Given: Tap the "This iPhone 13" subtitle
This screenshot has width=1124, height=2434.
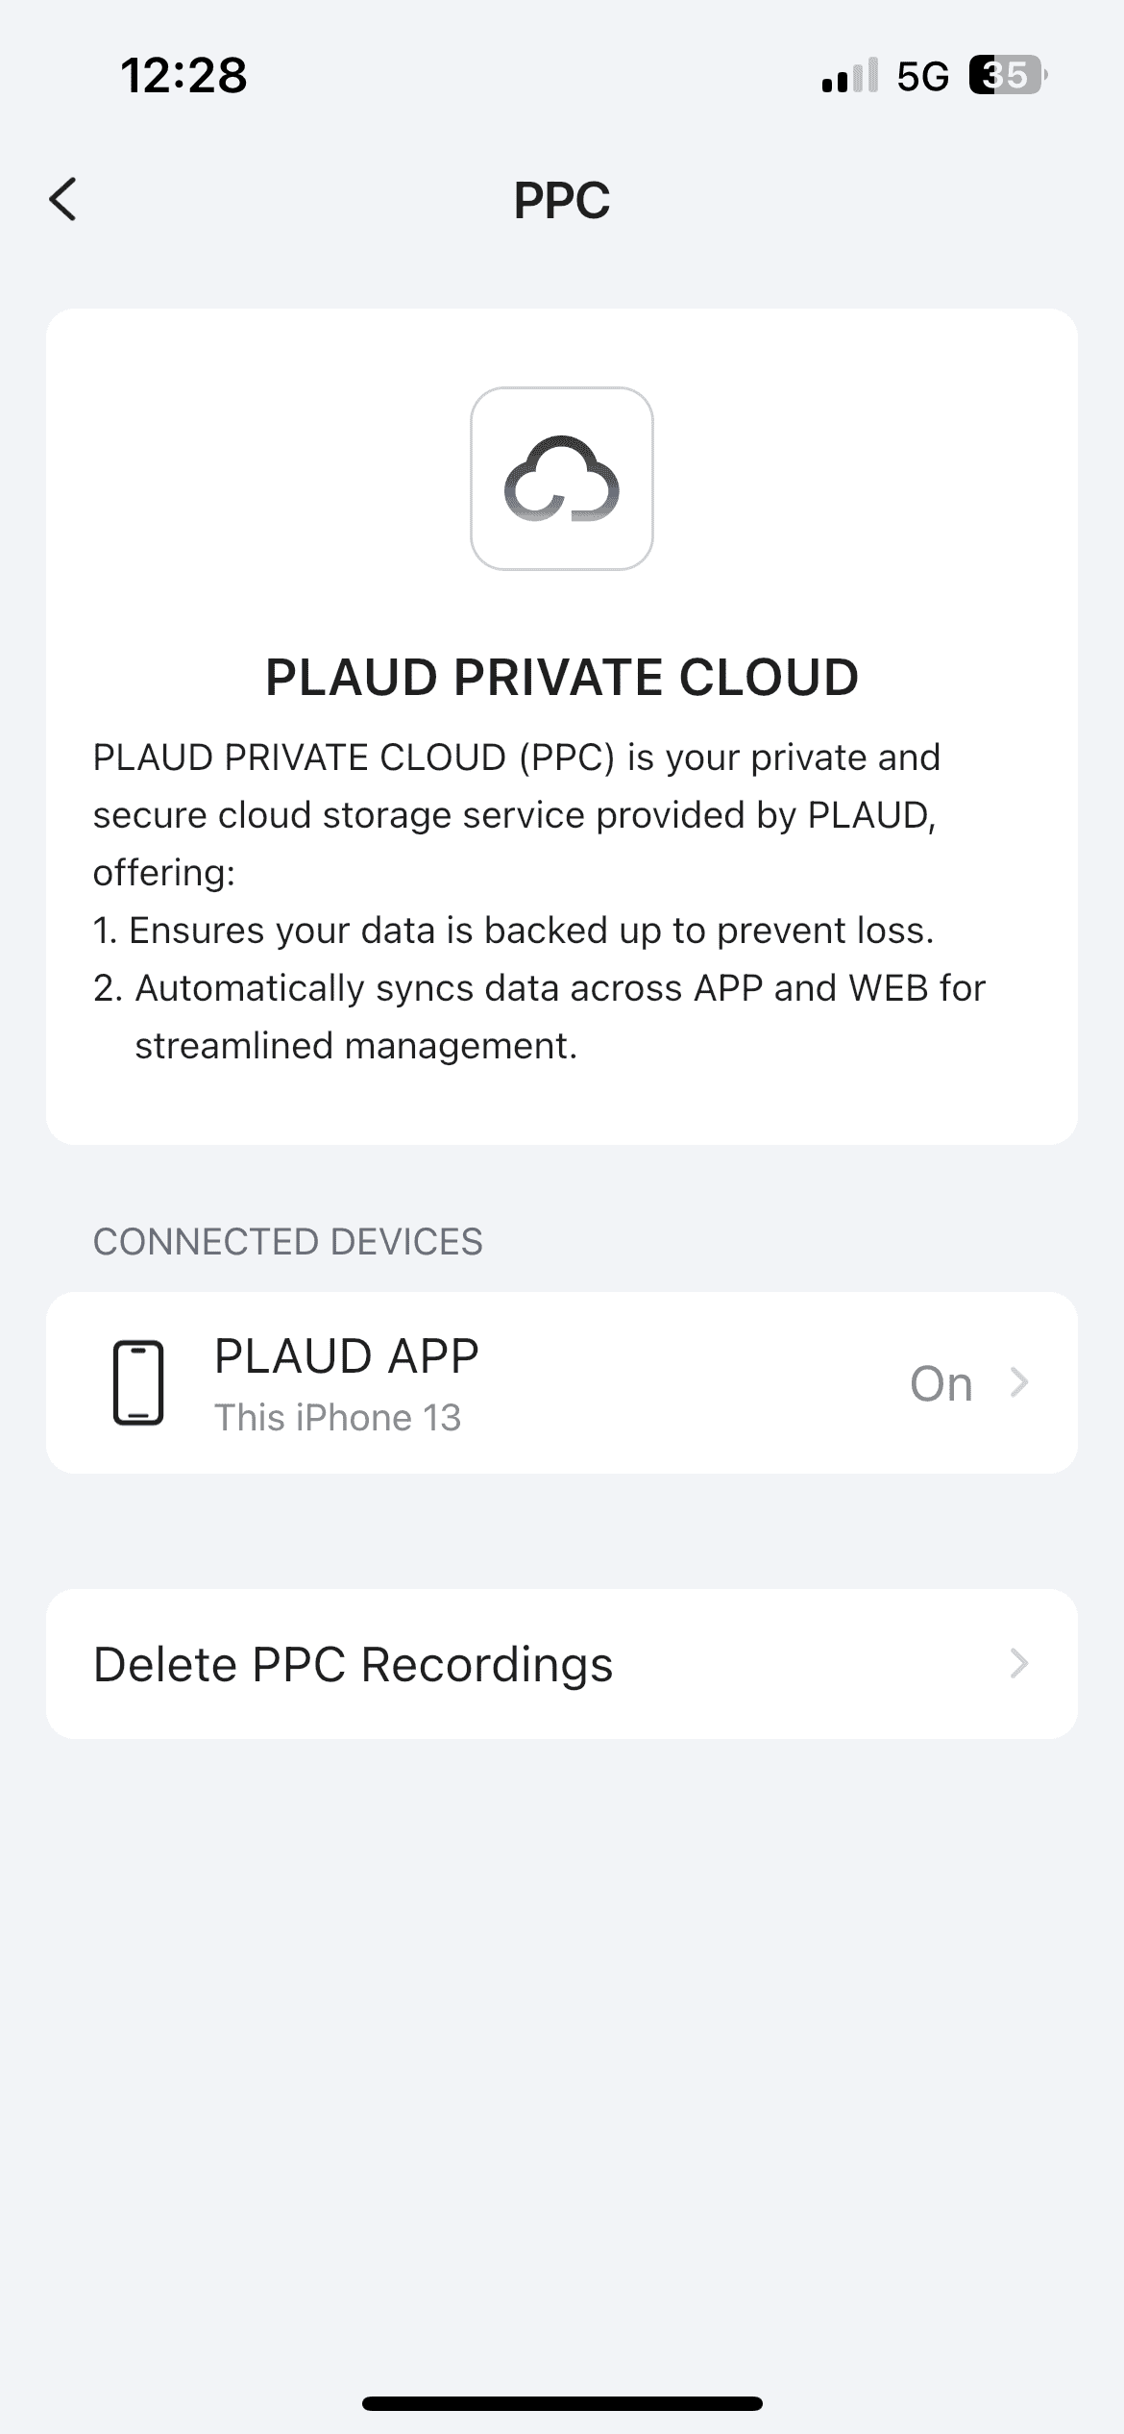Looking at the screenshot, I should [x=337, y=1418].
